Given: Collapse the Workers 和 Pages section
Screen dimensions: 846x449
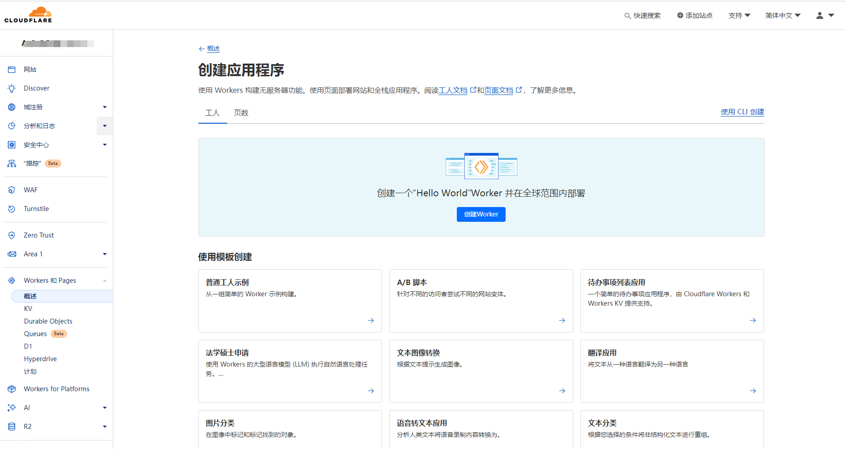Looking at the screenshot, I should tap(105, 281).
